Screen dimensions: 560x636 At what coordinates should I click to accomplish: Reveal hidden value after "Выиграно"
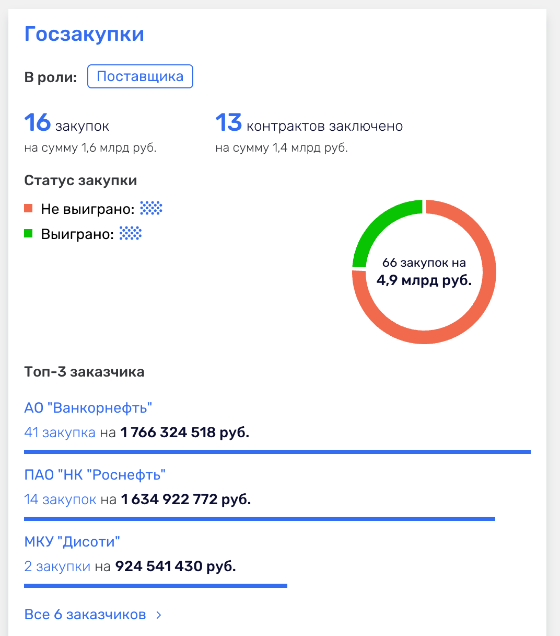(x=132, y=234)
